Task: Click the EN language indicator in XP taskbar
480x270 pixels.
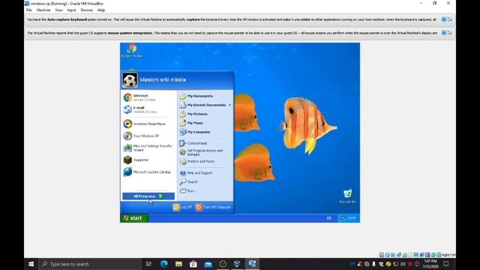Action: click(329, 218)
